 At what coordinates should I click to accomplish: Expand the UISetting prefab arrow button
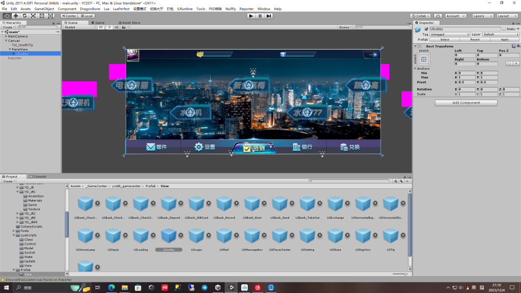click(x=320, y=235)
